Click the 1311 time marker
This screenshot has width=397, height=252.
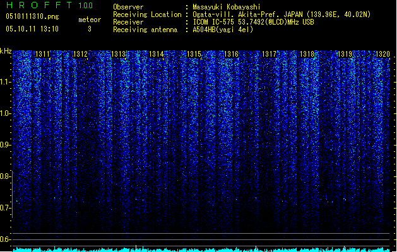click(x=42, y=54)
